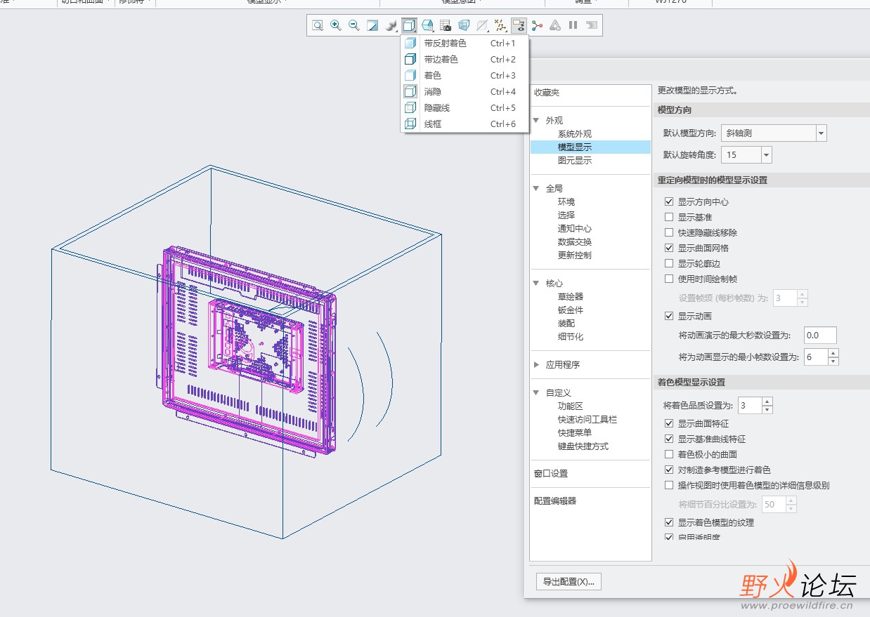
Task: Click the Repaint screen icon
Action: (372, 26)
